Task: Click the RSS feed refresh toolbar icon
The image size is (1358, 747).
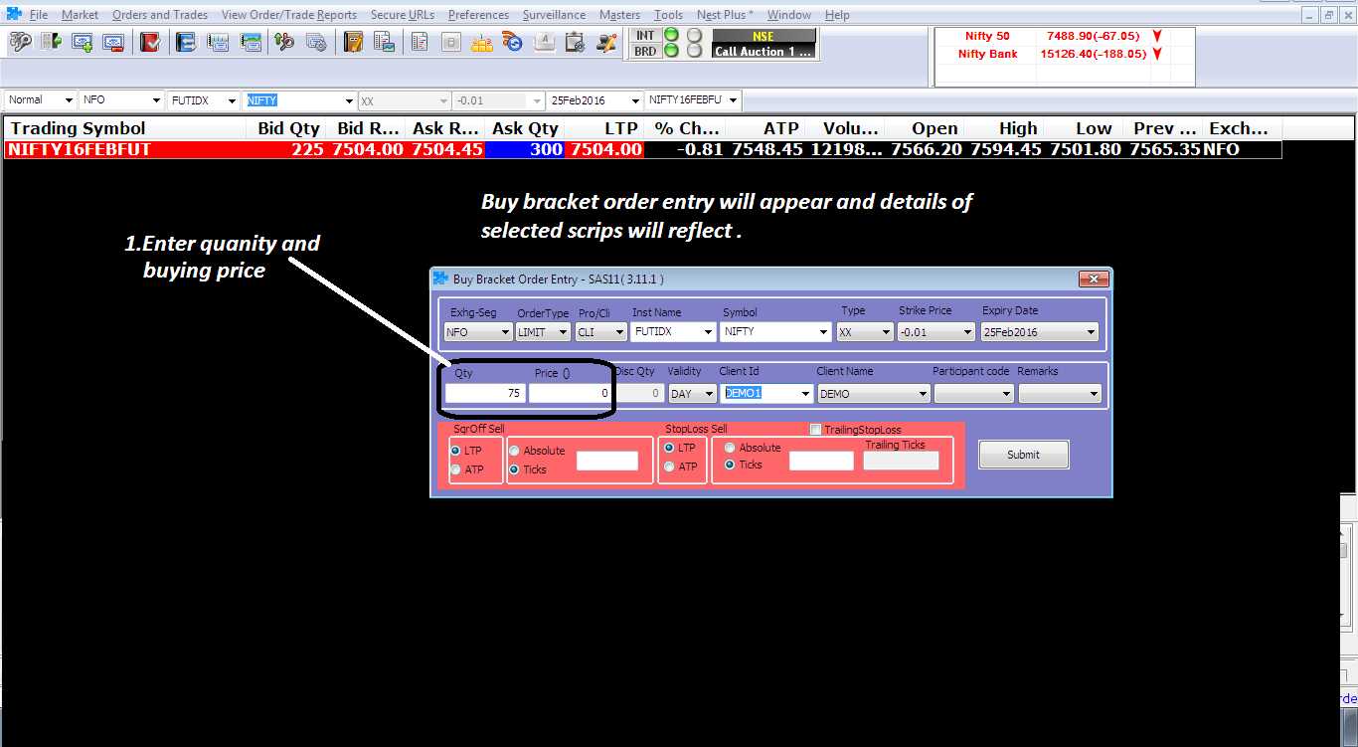Action: 512,42
